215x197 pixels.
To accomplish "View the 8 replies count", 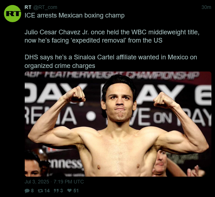I will click(32, 191).
